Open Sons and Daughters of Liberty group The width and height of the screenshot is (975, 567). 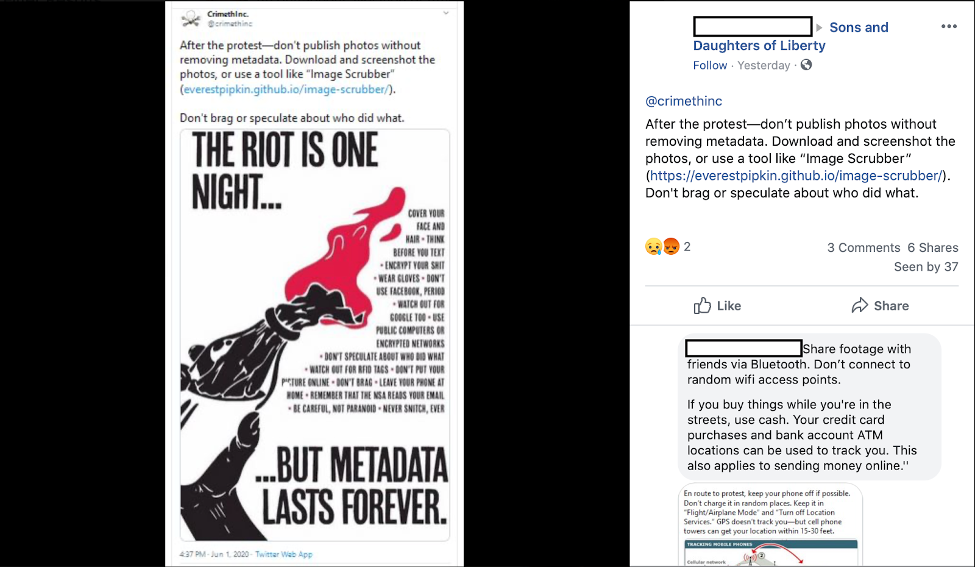click(791, 37)
